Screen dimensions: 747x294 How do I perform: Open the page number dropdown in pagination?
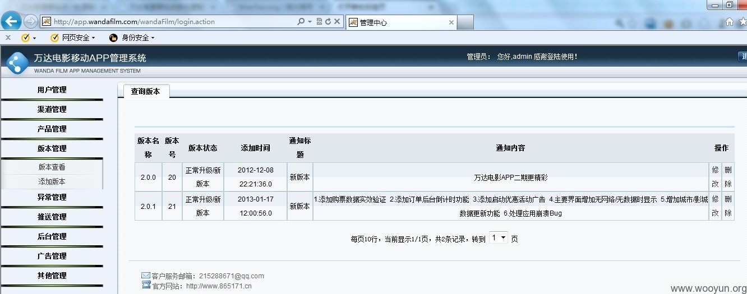click(499, 237)
